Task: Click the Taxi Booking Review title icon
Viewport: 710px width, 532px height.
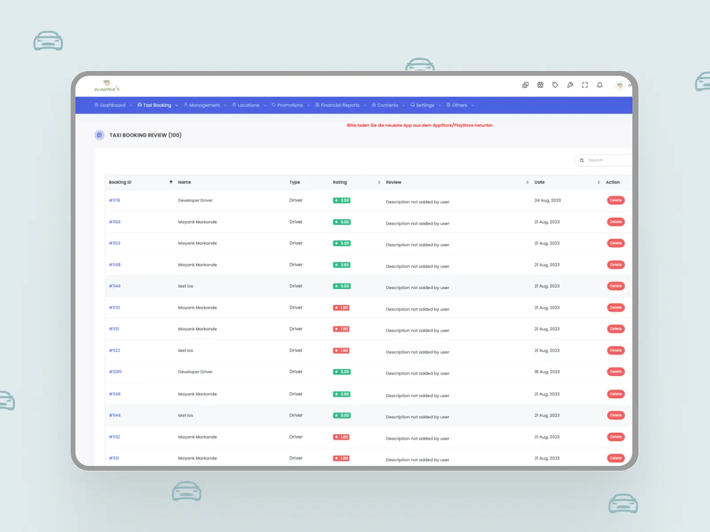Action: (x=99, y=135)
